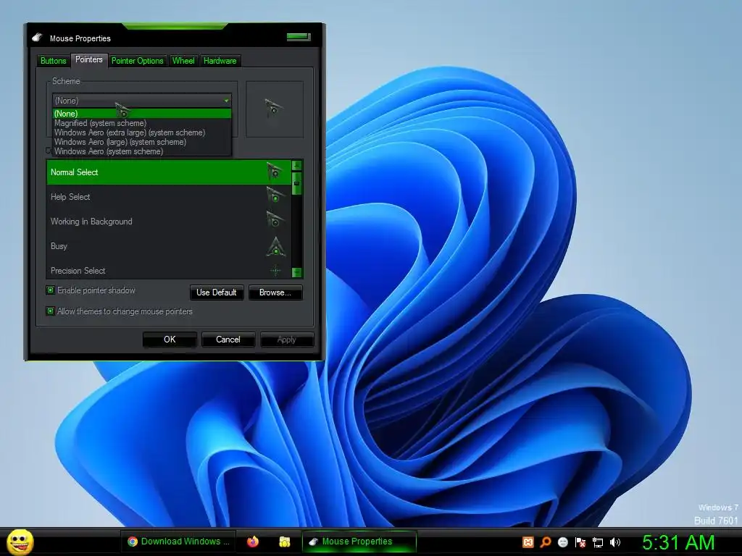Open the XAMPP tray icon
742x556 pixels.
pyautogui.click(x=528, y=542)
